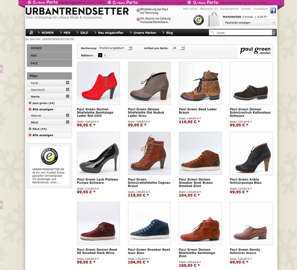Open the Ankle Schnürpumps Blau image

251,153
